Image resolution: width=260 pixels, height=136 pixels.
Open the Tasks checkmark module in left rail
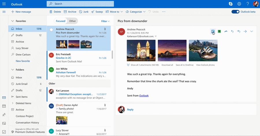[x=4, y=132]
